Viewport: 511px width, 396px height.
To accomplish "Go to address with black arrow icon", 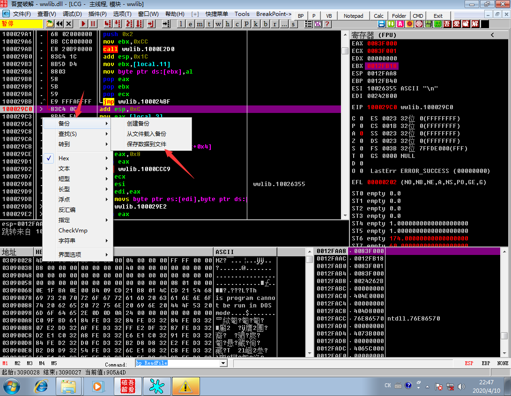I will pos(166,24).
